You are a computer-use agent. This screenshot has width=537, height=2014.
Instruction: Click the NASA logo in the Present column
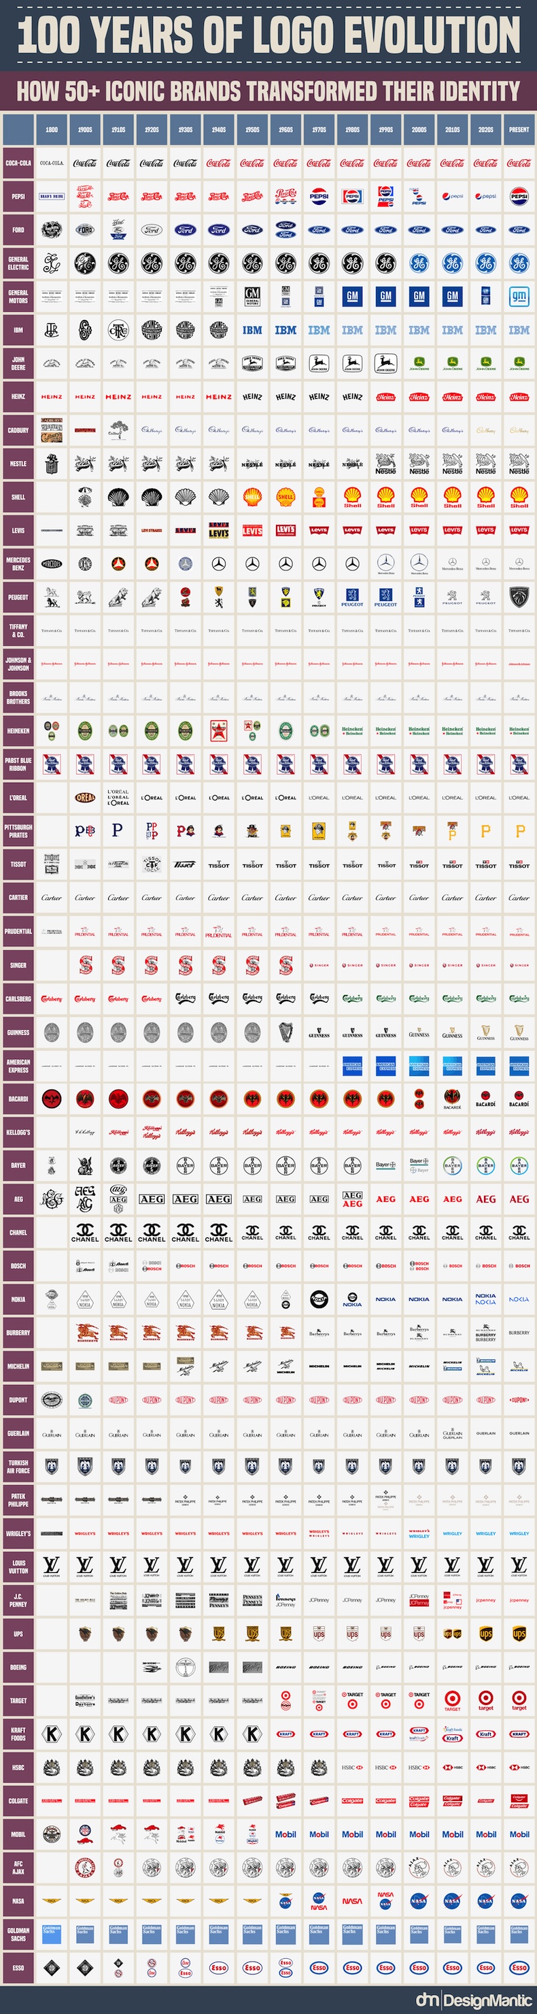(x=519, y=1900)
